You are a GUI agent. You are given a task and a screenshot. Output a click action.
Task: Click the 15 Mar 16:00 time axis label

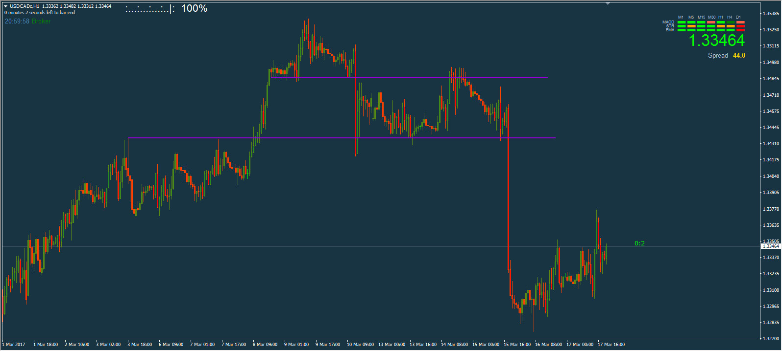click(x=517, y=345)
